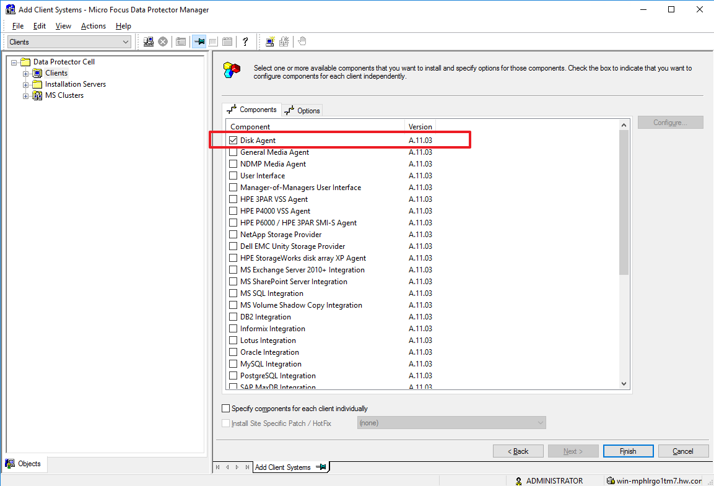Toggle the pushpin icon in toolbar

tap(199, 42)
